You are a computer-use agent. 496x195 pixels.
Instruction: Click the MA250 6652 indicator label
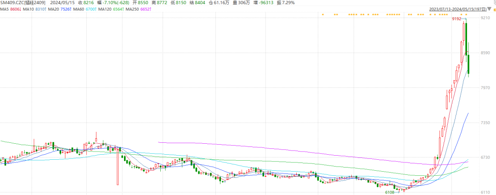[x=138, y=10]
